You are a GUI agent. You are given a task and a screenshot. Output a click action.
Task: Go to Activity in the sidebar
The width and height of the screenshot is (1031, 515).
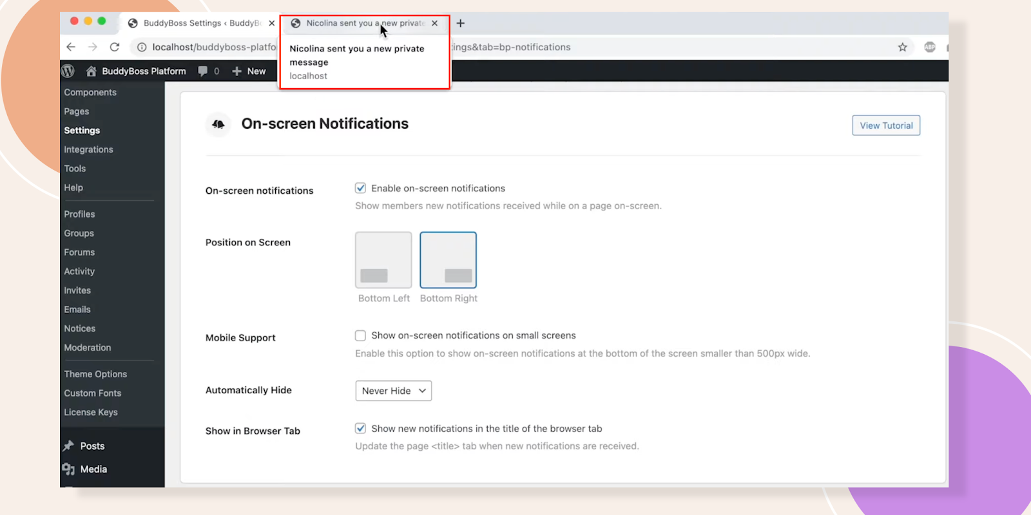pyautogui.click(x=79, y=271)
